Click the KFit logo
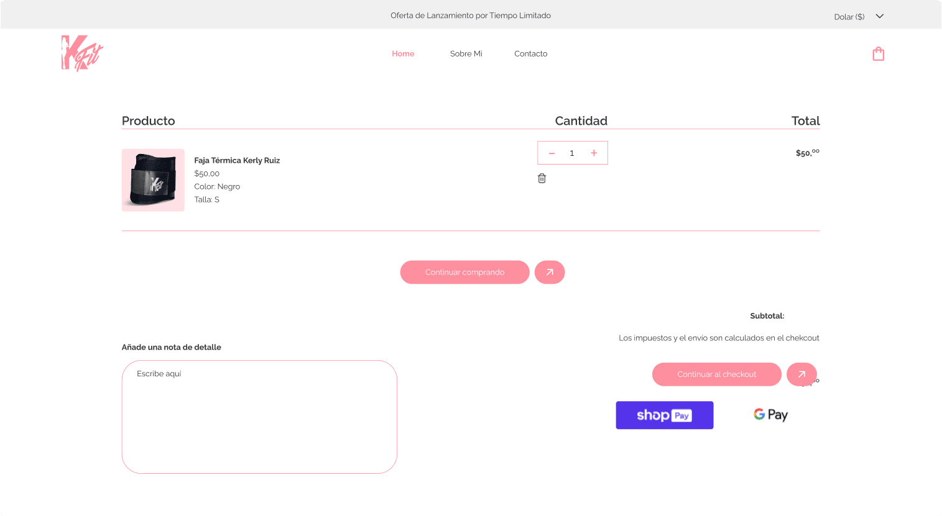The width and height of the screenshot is (942, 516). (x=81, y=53)
